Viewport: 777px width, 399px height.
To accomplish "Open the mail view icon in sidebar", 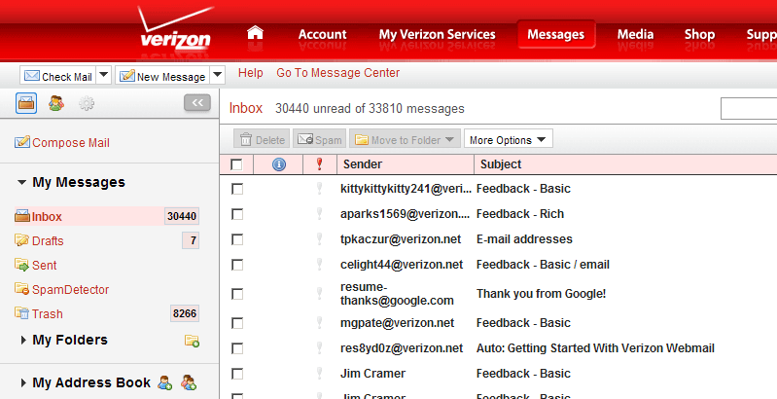I will (26, 103).
